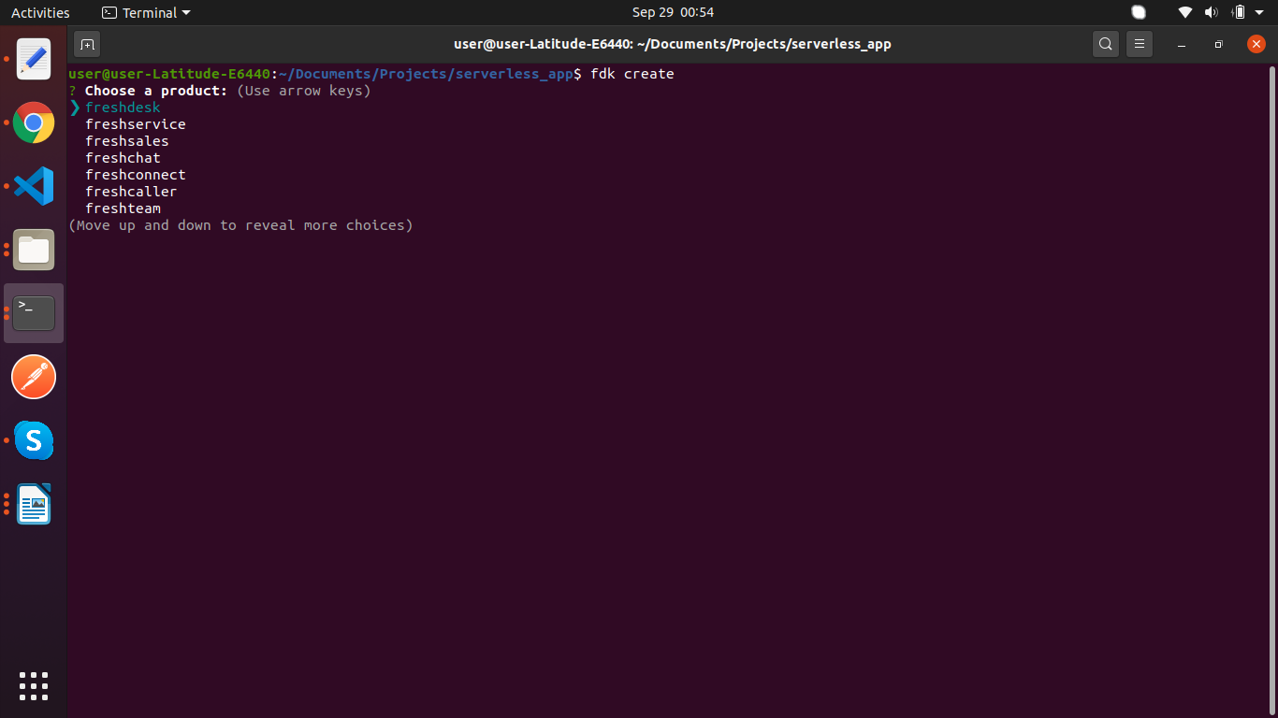Screen dimensions: 1278x718
Task: Show Applications grid button
Action: pyautogui.click(x=34, y=685)
